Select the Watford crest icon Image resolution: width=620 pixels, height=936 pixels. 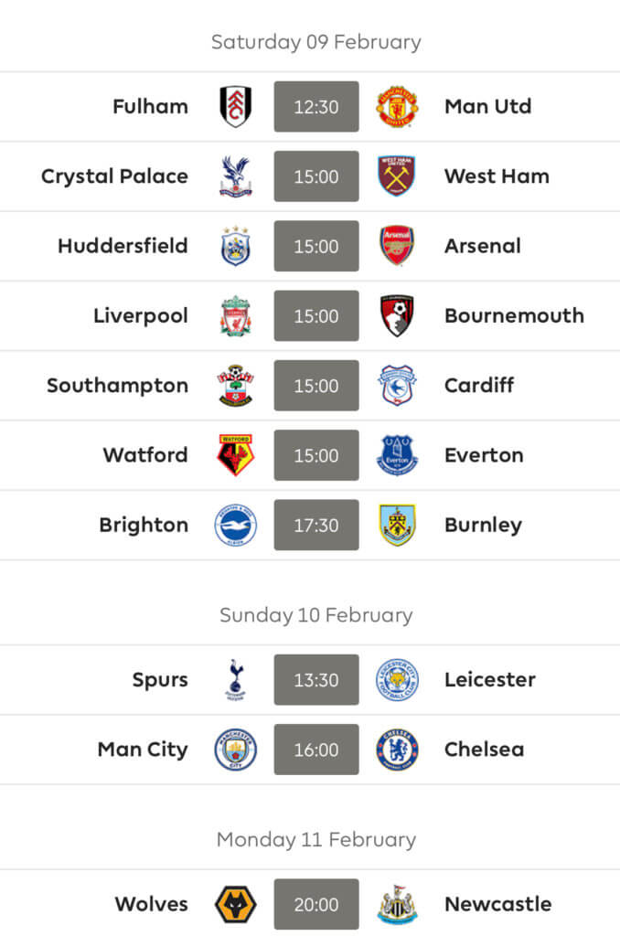(235, 455)
